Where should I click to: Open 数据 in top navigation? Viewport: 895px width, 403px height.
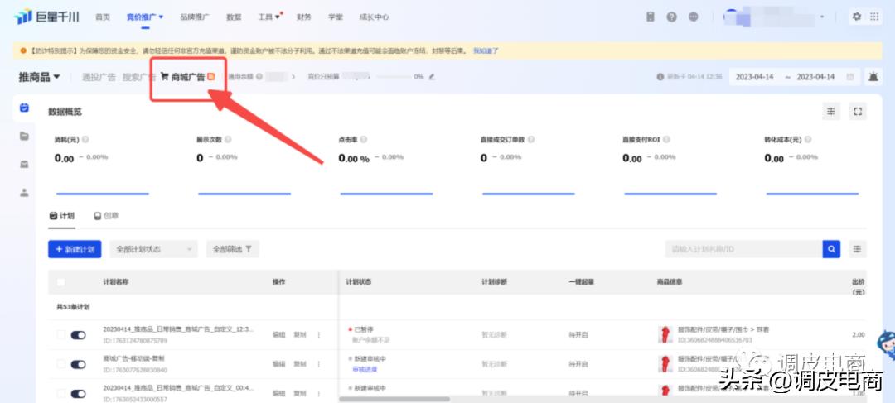click(x=234, y=17)
